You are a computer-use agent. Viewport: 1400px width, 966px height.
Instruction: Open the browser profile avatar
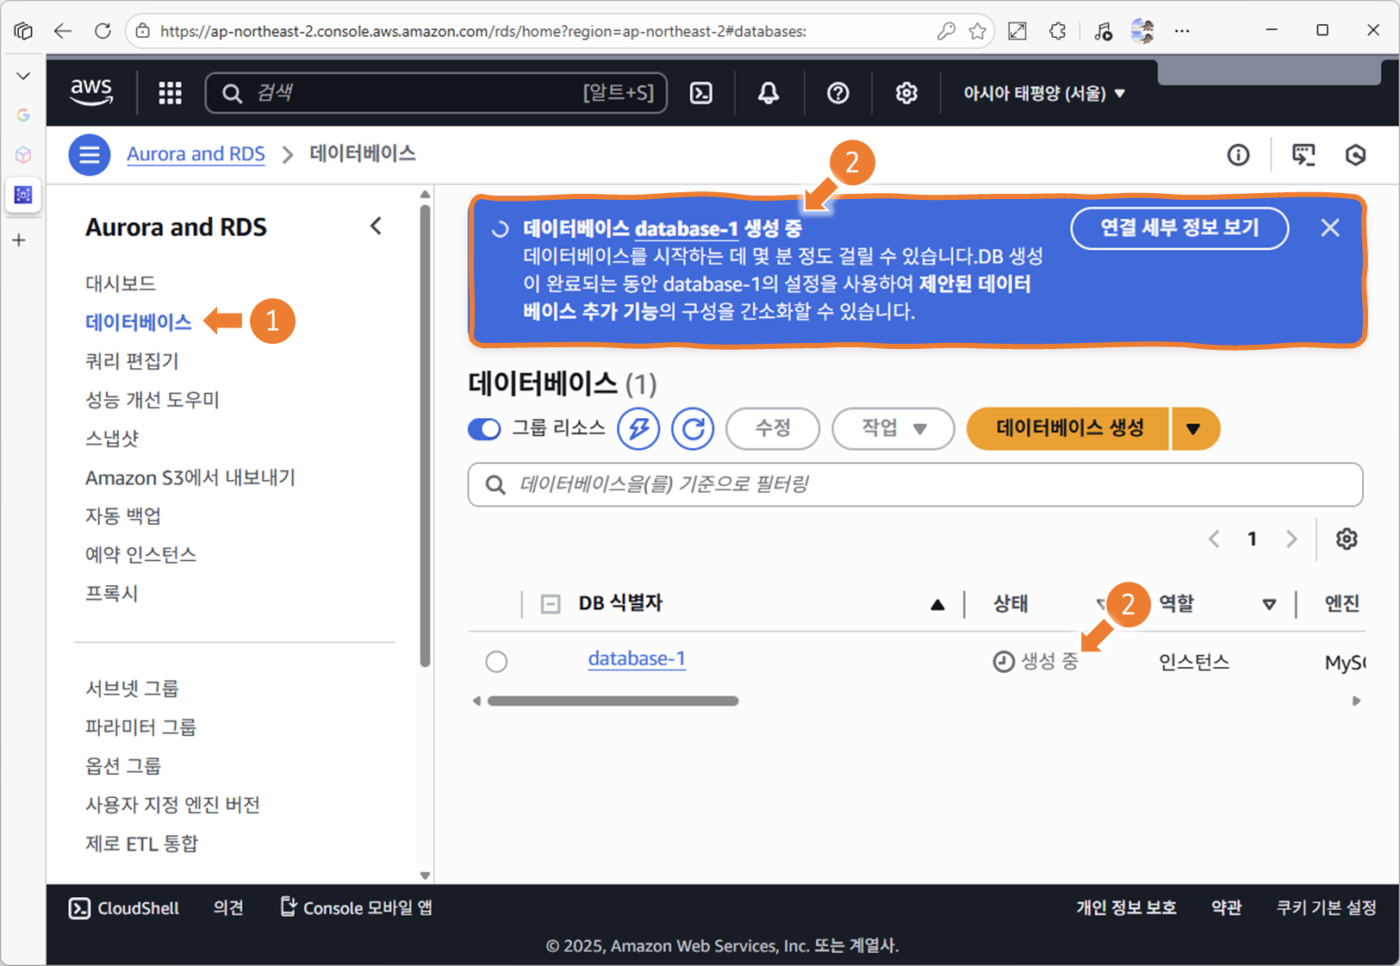click(x=1142, y=31)
